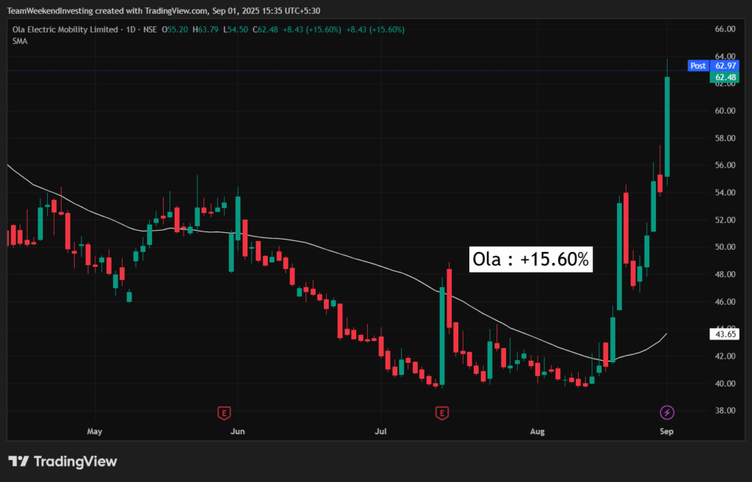The height and width of the screenshot is (482, 752).
Task: Select the SMA indicator label
Action: coord(20,41)
